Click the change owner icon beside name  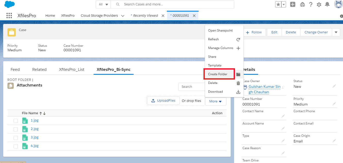pos(283,87)
